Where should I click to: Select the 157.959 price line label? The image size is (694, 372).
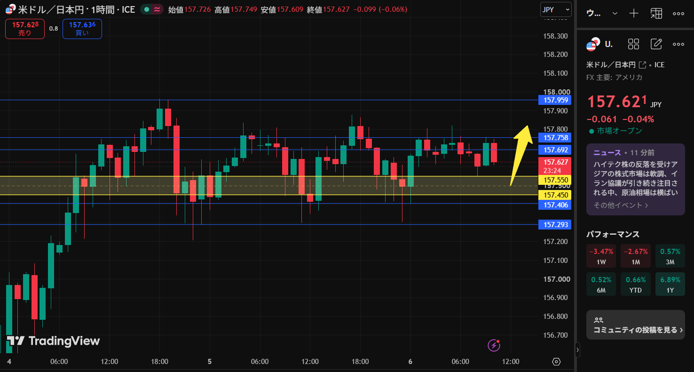click(x=556, y=100)
